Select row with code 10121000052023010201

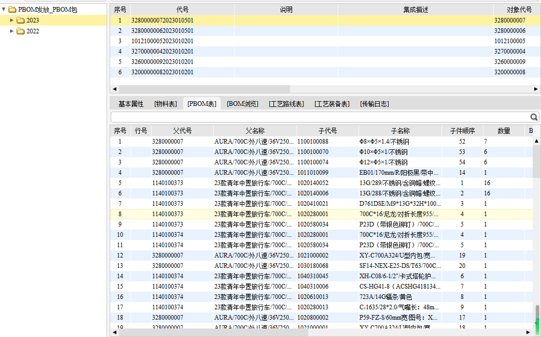162,41
